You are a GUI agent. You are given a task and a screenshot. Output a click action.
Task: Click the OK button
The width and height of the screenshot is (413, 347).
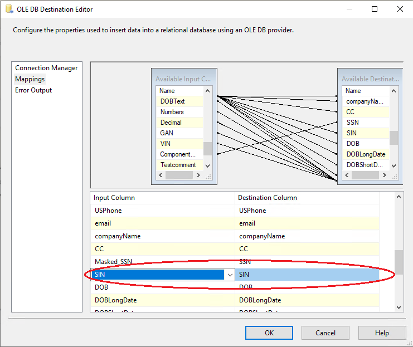[269, 333]
